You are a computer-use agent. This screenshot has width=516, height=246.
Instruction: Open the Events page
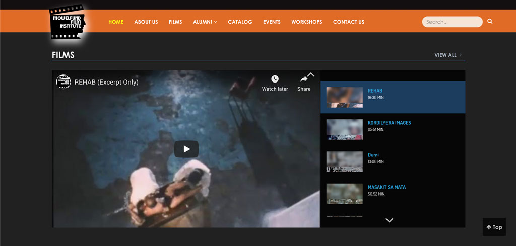[x=272, y=22]
